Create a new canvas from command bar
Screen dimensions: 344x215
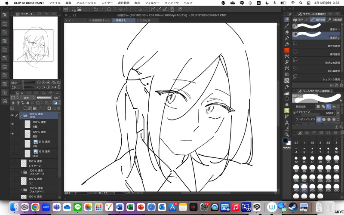[x=74, y=9]
